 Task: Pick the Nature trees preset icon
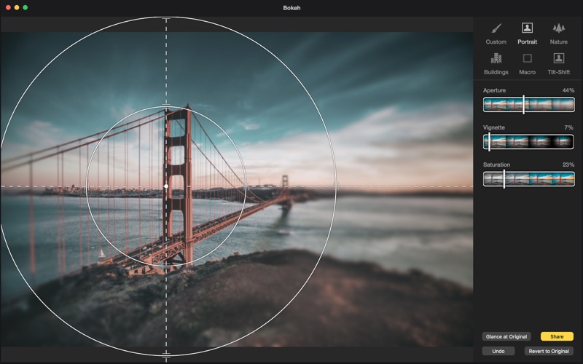[x=558, y=28]
